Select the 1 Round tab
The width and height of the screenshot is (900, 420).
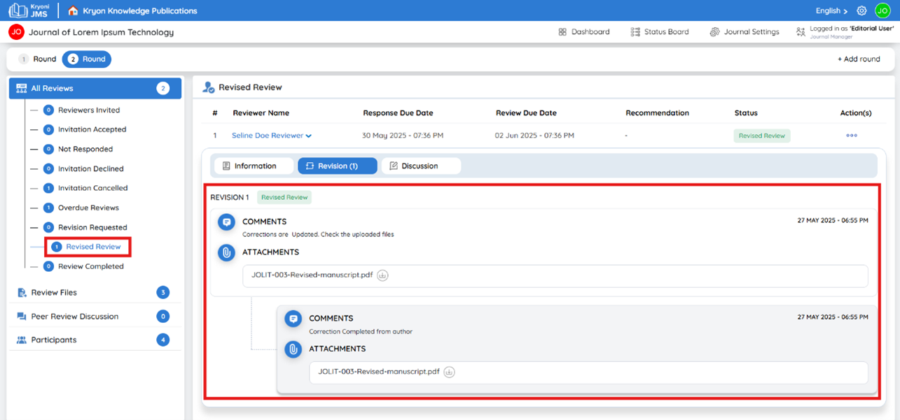(37, 59)
